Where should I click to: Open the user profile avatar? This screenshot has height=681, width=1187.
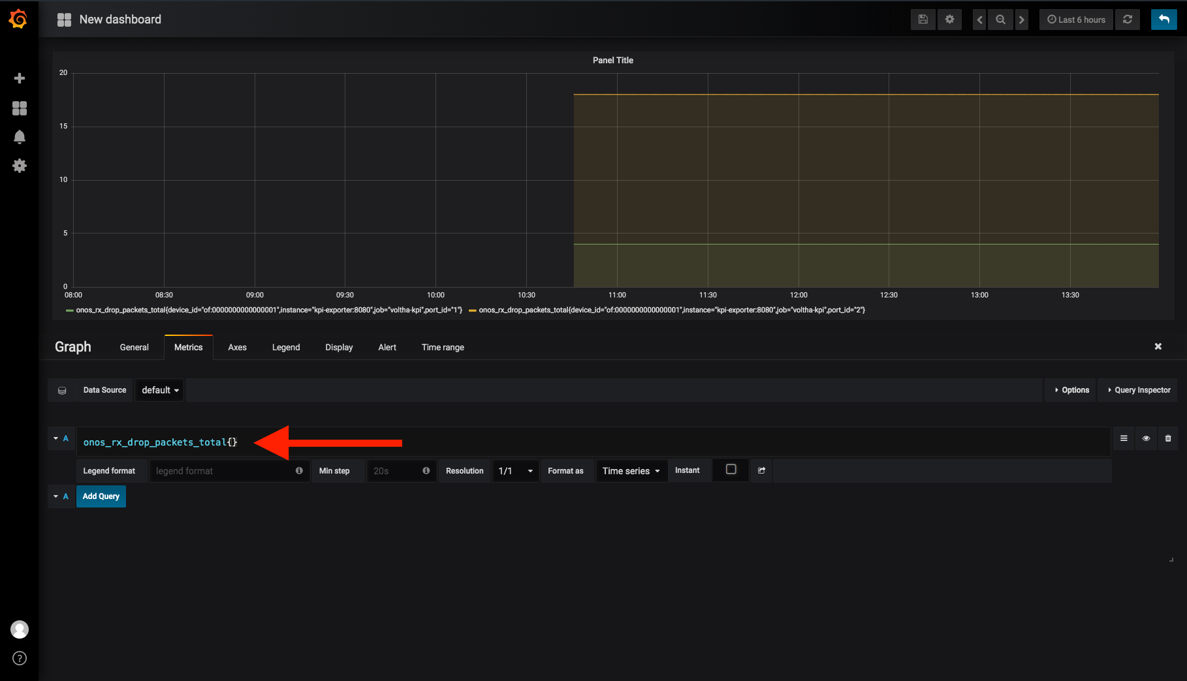20,629
